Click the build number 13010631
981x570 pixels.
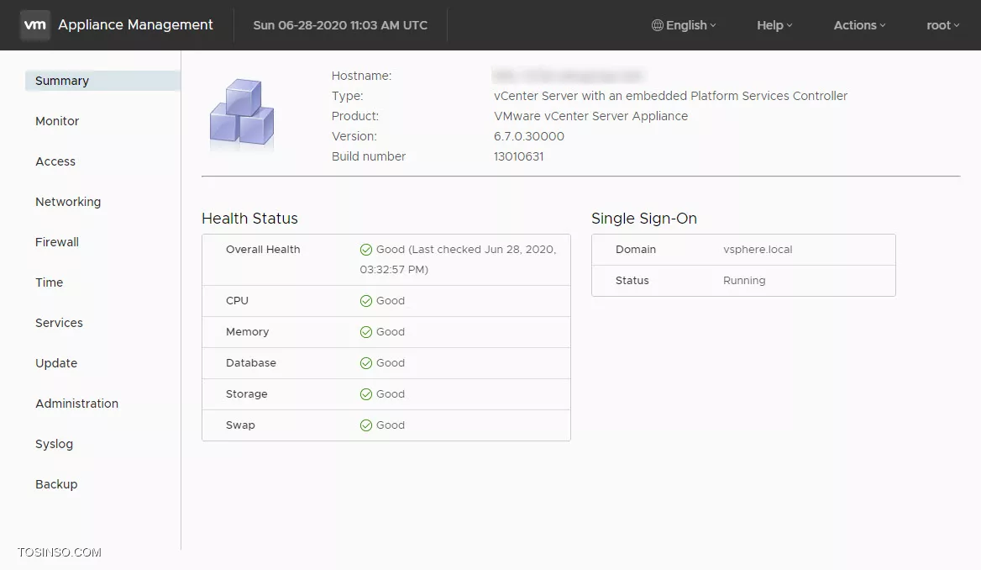(519, 156)
